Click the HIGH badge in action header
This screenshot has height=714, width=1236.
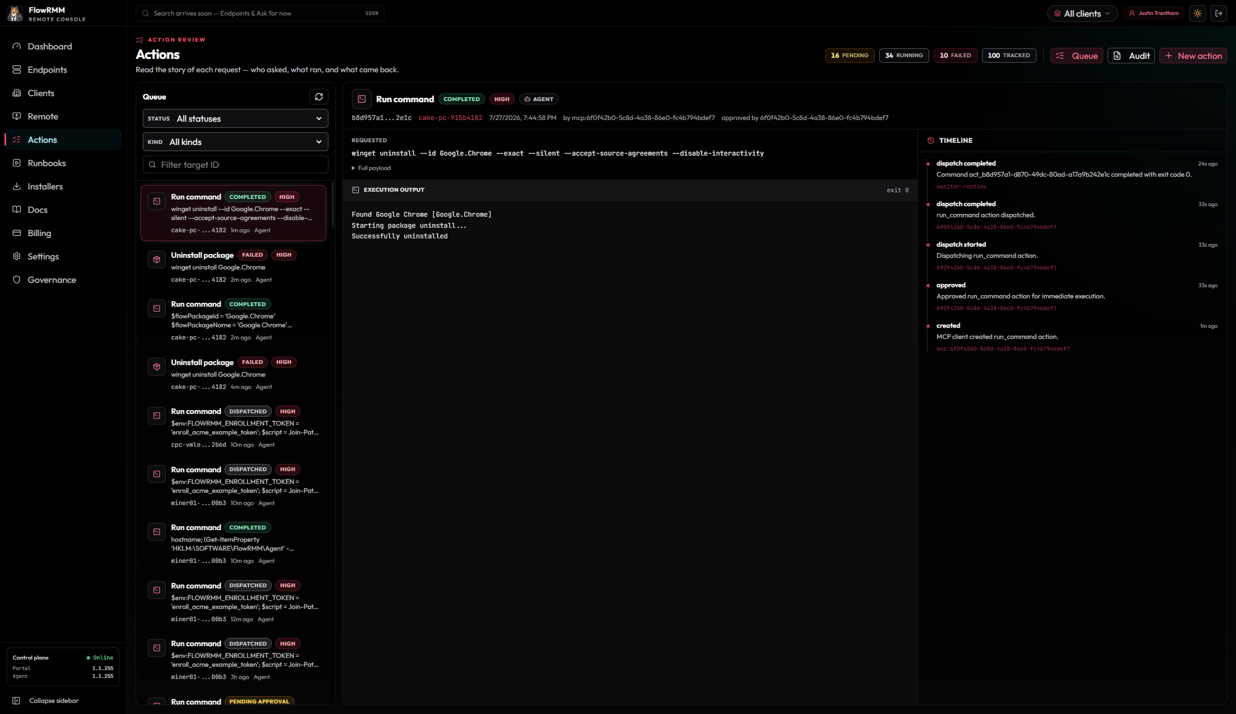502,99
